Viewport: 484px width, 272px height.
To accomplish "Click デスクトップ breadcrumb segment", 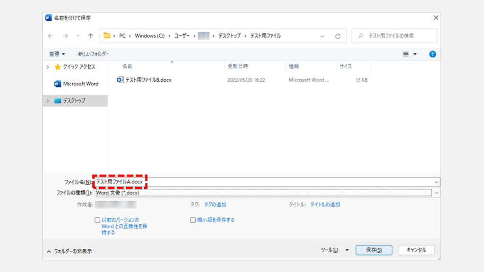I will pos(229,36).
